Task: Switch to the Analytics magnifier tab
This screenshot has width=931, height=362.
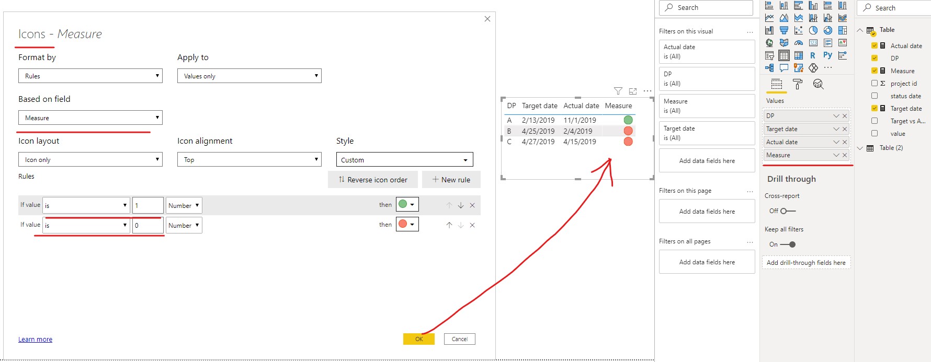Action: (818, 84)
